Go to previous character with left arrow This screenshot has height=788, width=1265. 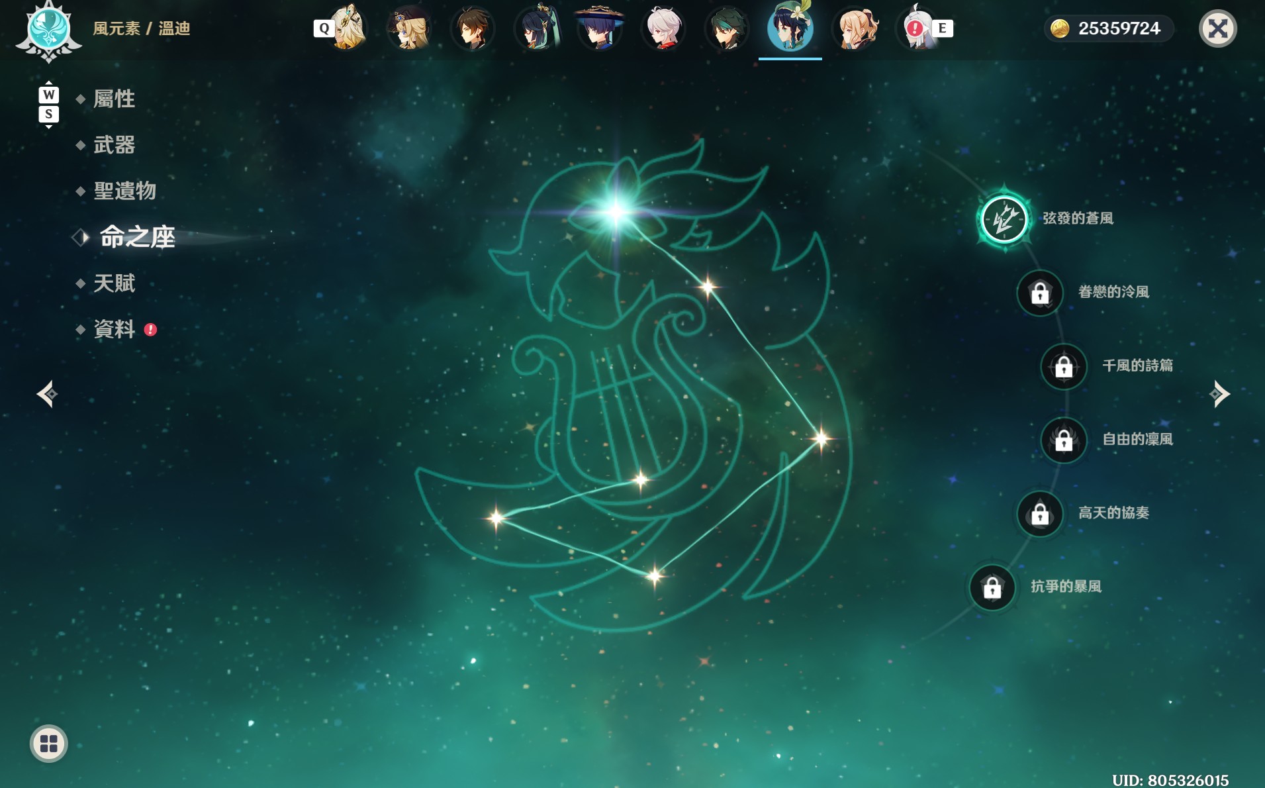click(47, 394)
